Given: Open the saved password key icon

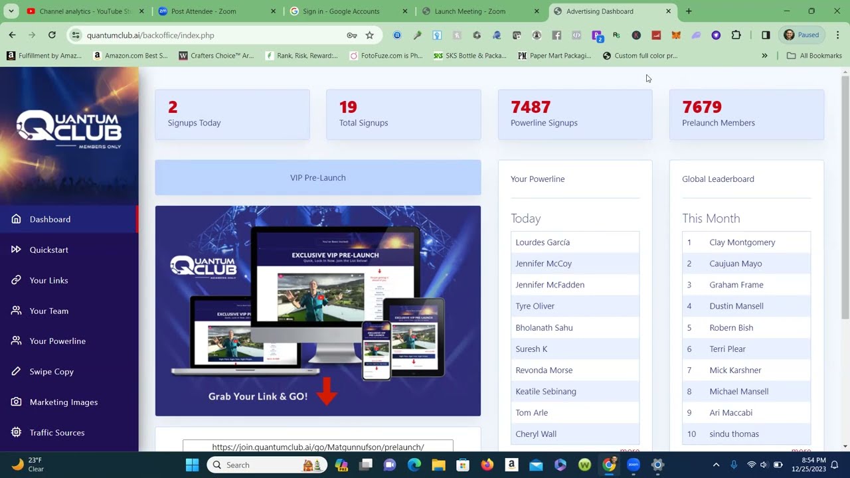Looking at the screenshot, I should coord(352,35).
